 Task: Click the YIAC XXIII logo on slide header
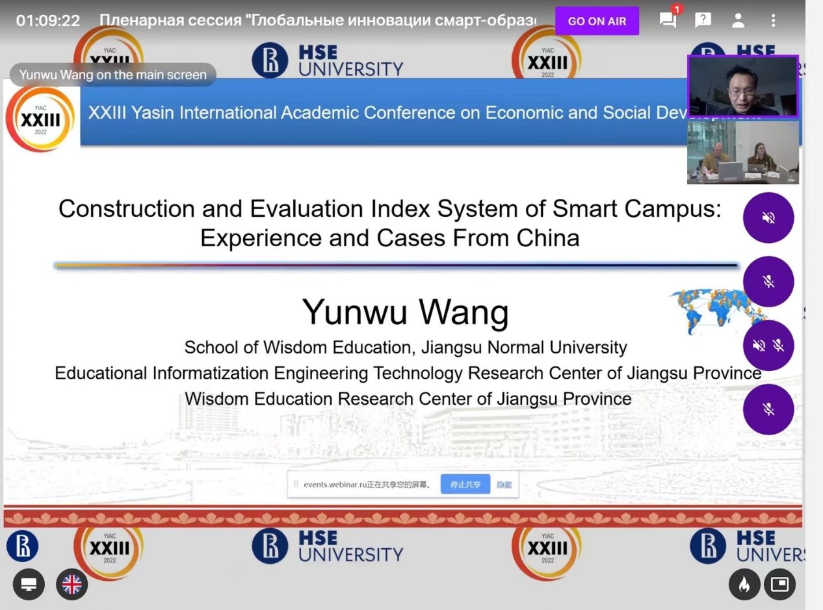click(40, 119)
